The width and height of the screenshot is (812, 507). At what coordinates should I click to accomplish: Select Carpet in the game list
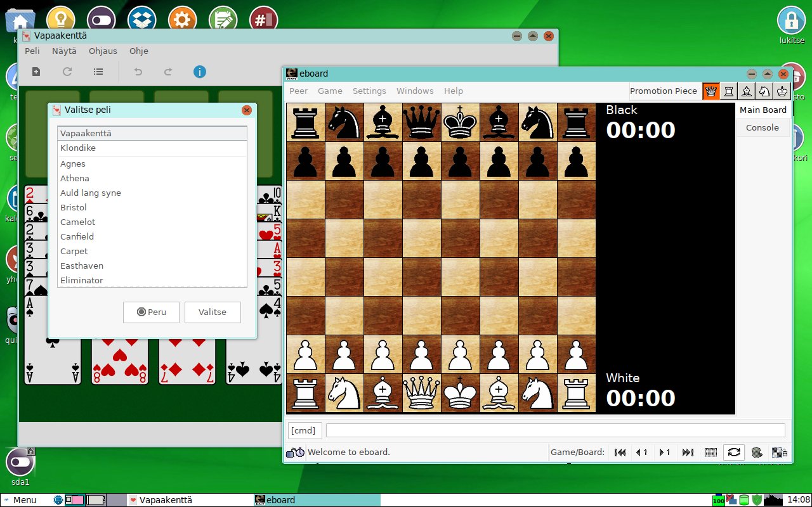pos(152,251)
